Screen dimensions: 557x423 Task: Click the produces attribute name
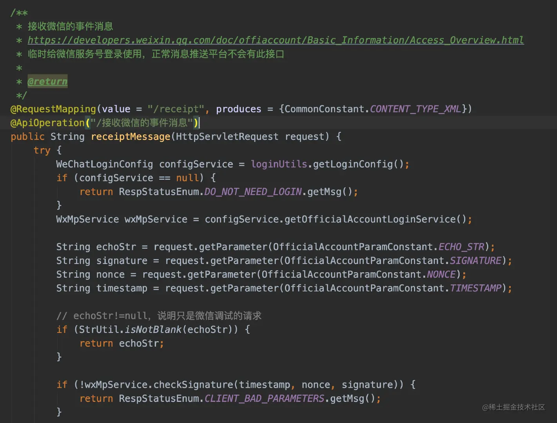(239, 109)
